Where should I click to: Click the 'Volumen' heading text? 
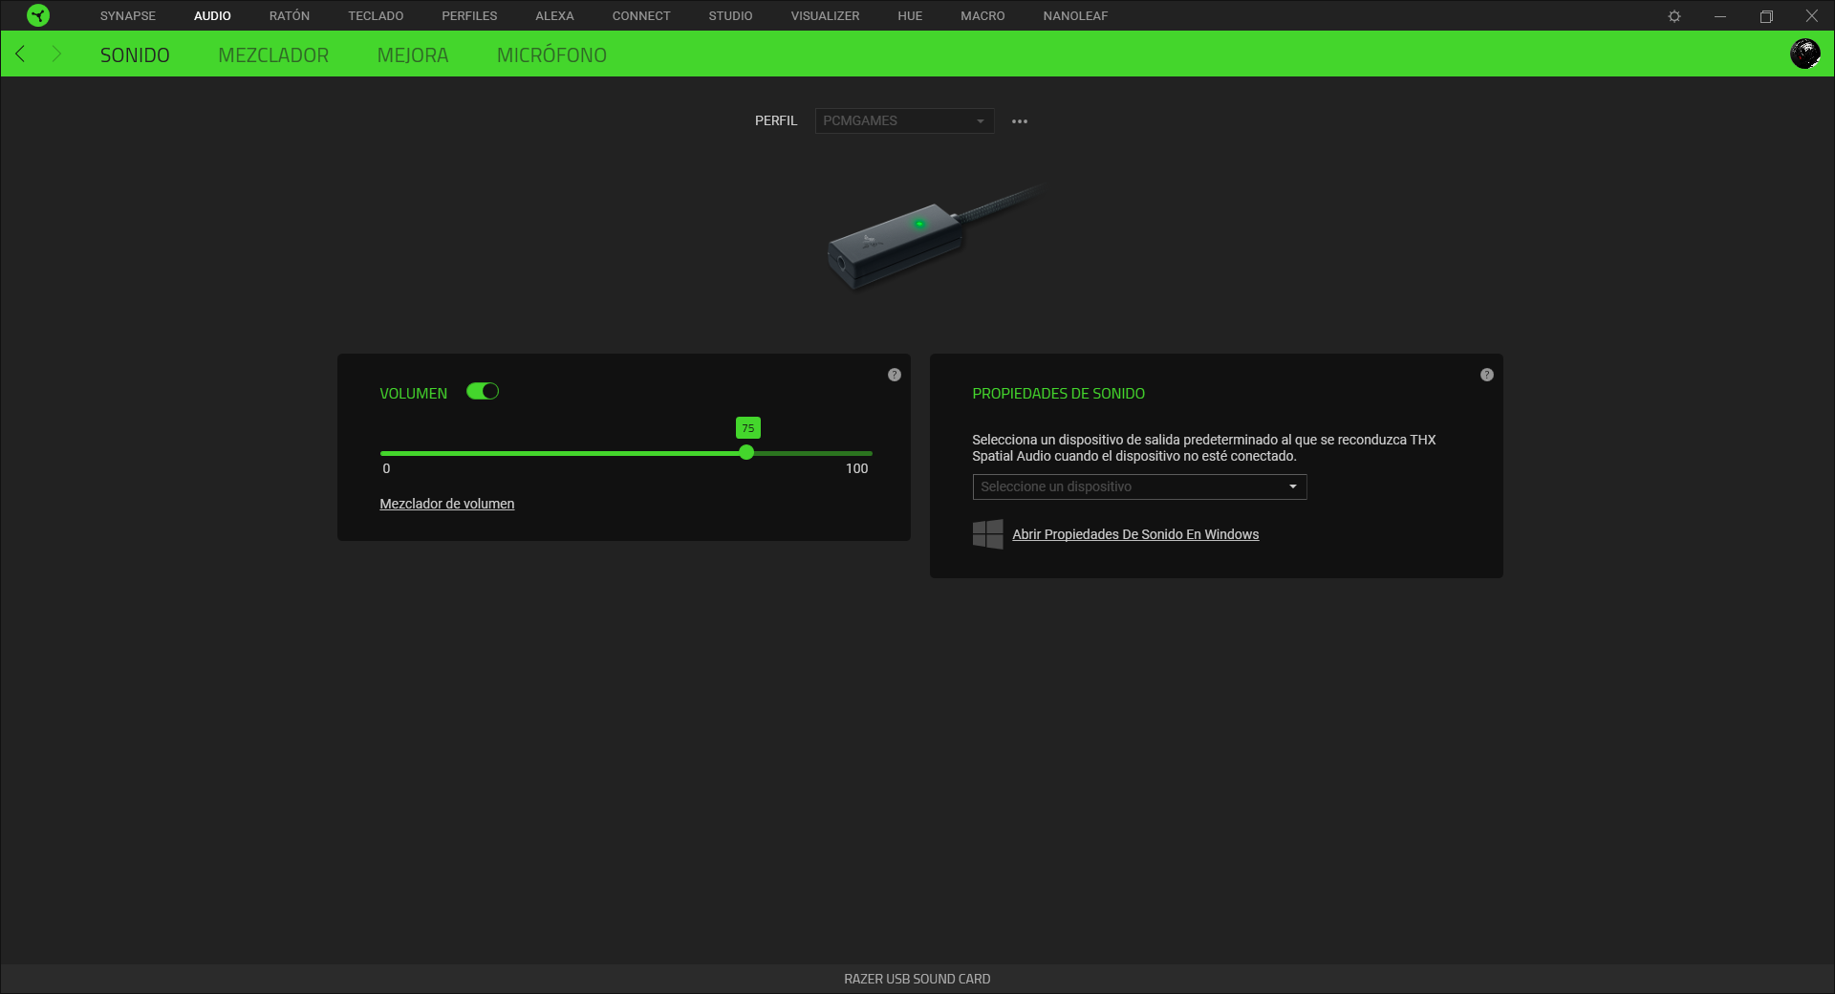pos(413,394)
